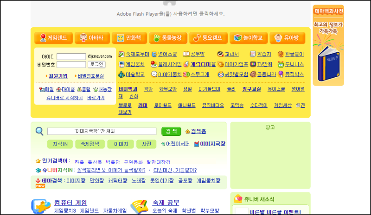This screenshot has width=371, height=215.
Task: Click the 내농장 paw icon
Action: pyautogui.click(x=96, y=89)
